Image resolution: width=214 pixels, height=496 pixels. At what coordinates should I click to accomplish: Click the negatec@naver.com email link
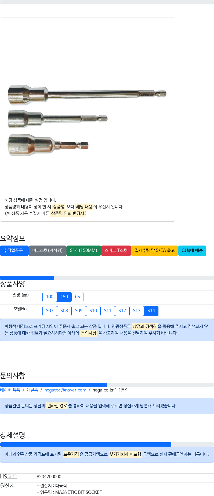65,390
